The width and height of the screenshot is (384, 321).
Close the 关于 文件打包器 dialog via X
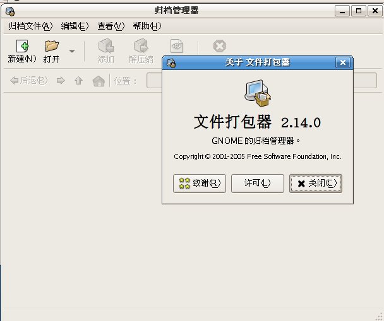[x=342, y=62]
